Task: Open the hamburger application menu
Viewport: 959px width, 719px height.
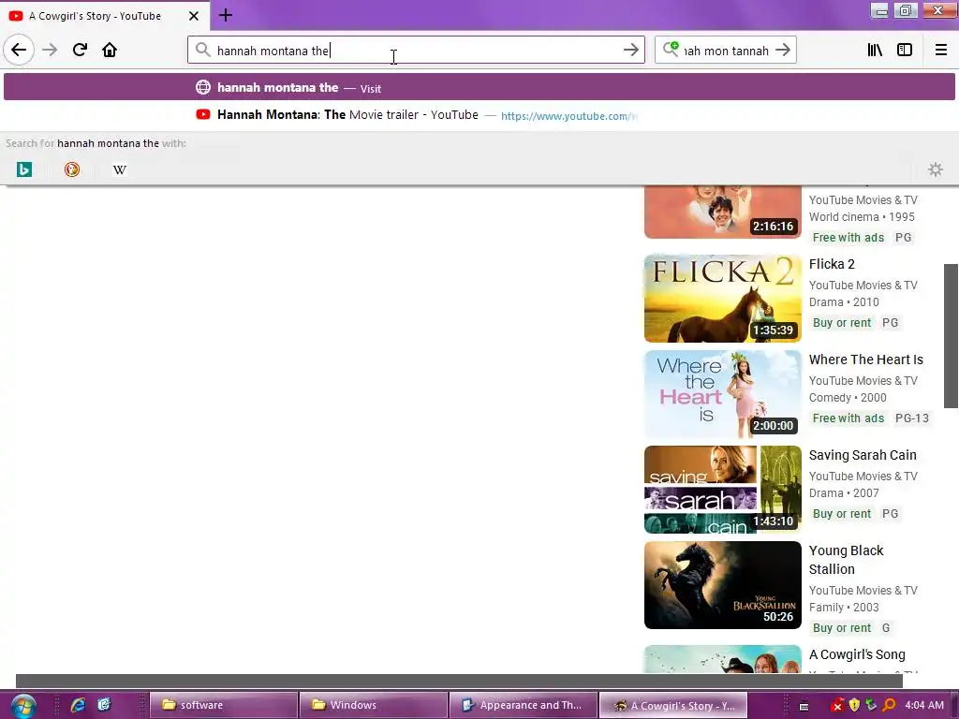Action: [x=941, y=50]
